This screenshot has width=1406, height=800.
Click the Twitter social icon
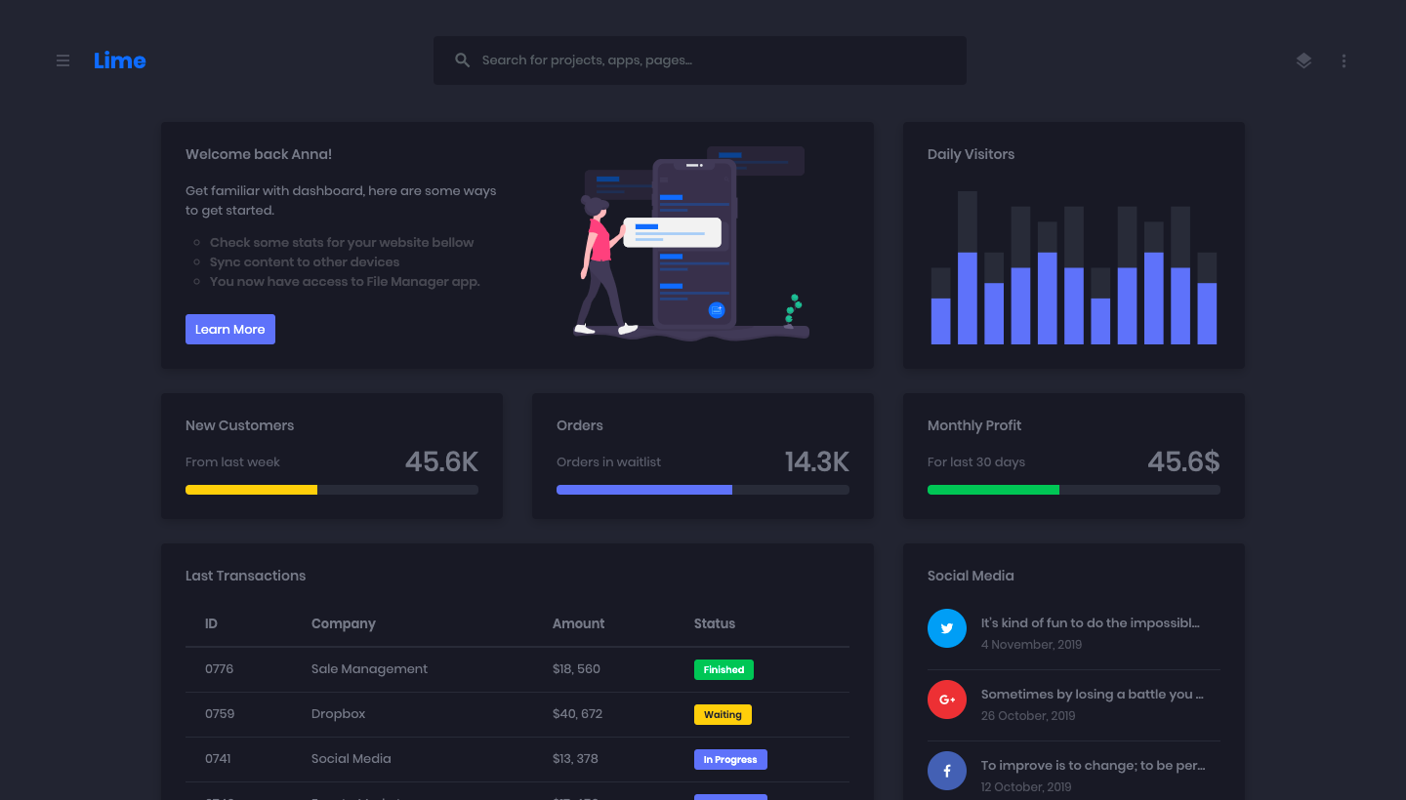click(946, 628)
